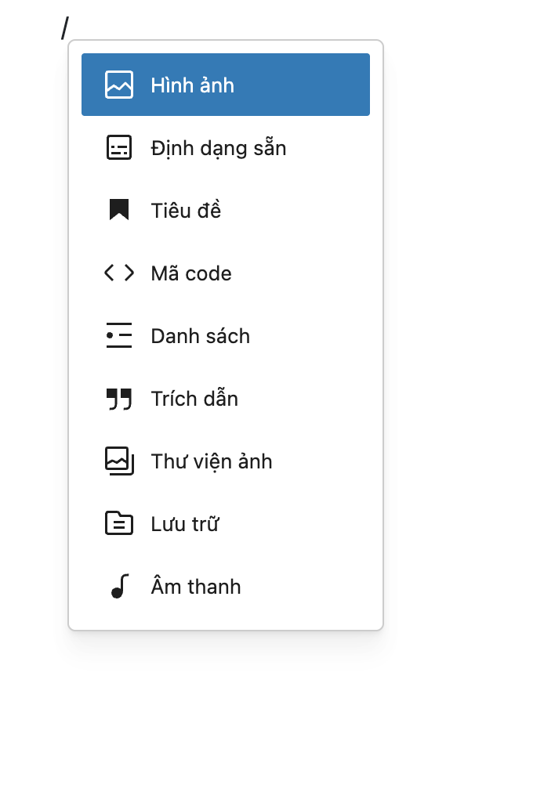Pick the Trích dẫn entry

click(226, 399)
